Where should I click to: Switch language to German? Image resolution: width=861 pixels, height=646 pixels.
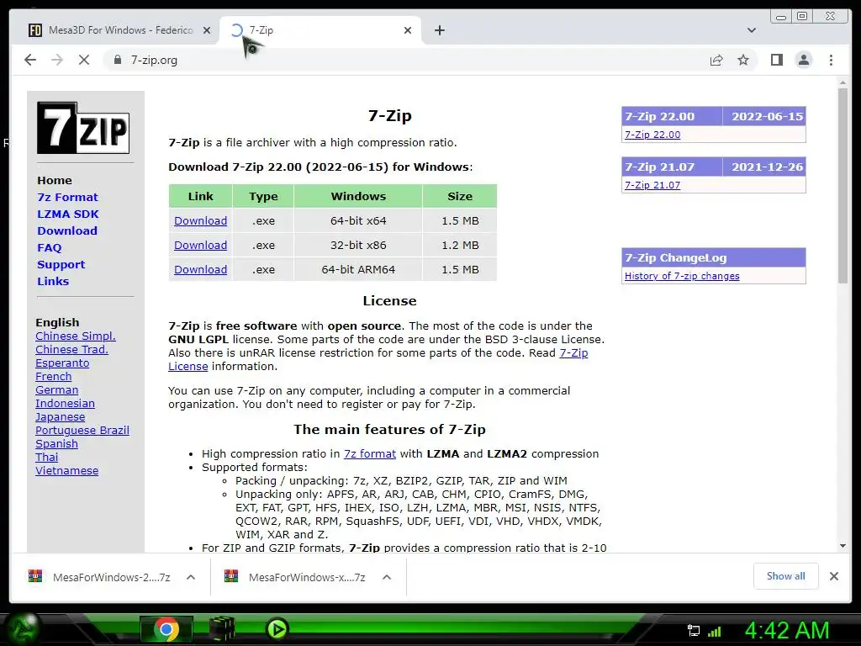coord(56,390)
